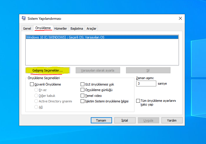Screen dimensions: 206x144
Task: Enable Güvenli Önyükleme checkbox
Action: 32,84
